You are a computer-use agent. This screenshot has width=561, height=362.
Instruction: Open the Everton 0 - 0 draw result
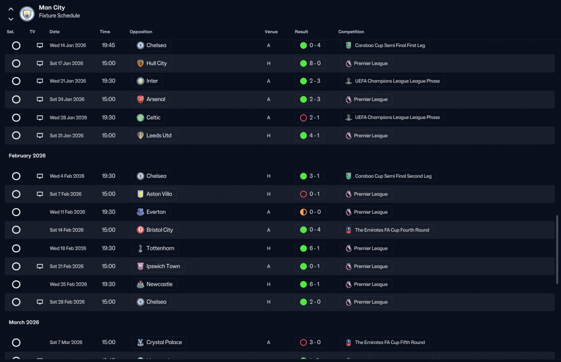[x=310, y=212]
